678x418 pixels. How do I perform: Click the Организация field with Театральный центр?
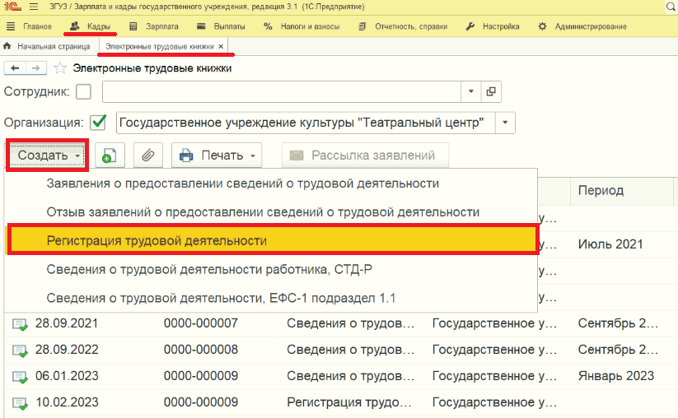pos(306,123)
